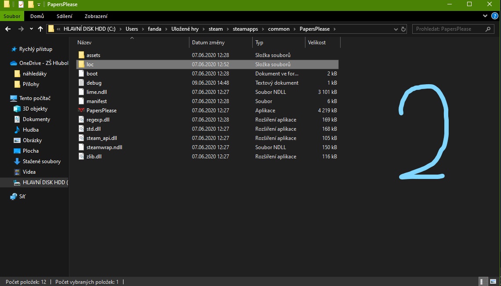Expand chevron after fanda in path
Screen dimensions: 501x286
click(166, 29)
